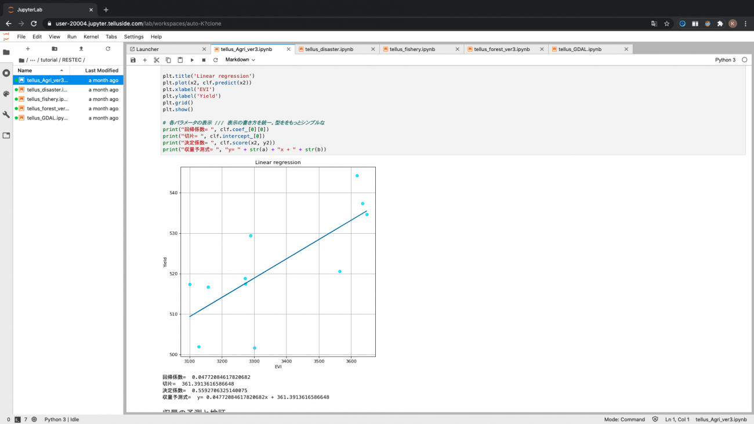Viewport: 754px width, 424px height.
Task: Paste cells from the clipboard
Action: tap(180, 60)
